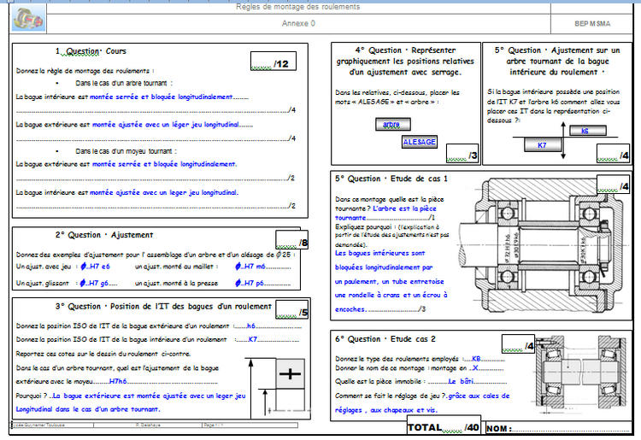Screen dimensions: 641x440
Task: Click the plus symbol bearing drawing
Action: (291, 374)
